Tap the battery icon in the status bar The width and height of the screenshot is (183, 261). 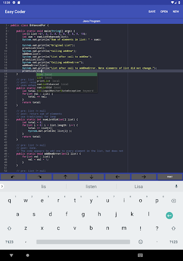point(179,3)
